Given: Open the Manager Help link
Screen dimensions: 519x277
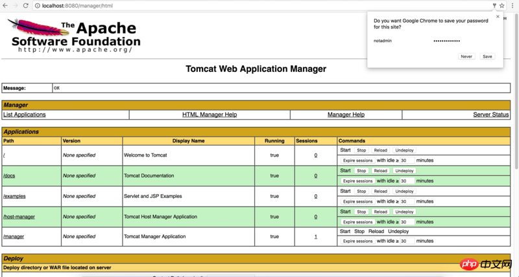Looking at the screenshot, I should click(x=346, y=115).
